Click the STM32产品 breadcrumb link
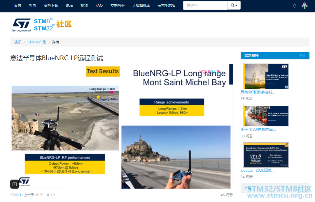The width and height of the screenshot is (315, 202). (x=36, y=42)
